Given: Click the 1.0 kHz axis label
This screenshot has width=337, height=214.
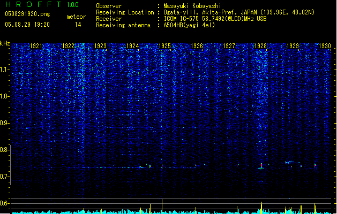Looking at the screenshot, I should click(5, 96).
